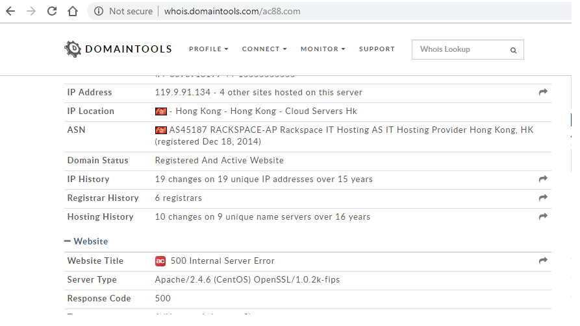580x326 pixels.
Task: Click 'Registered And Active Website' status text
Action: coord(220,160)
